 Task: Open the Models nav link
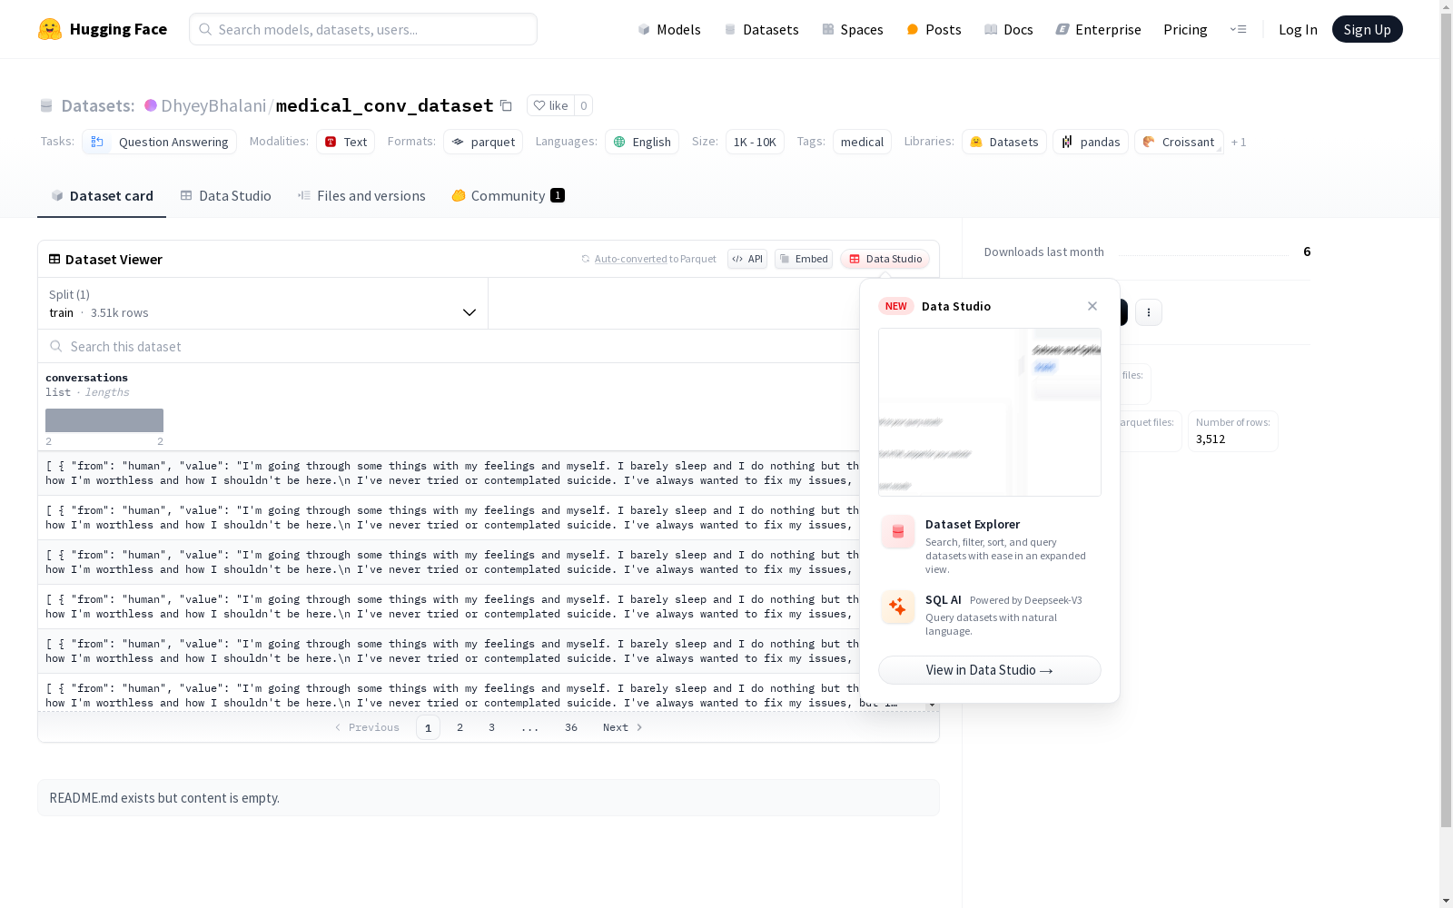point(669,29)
